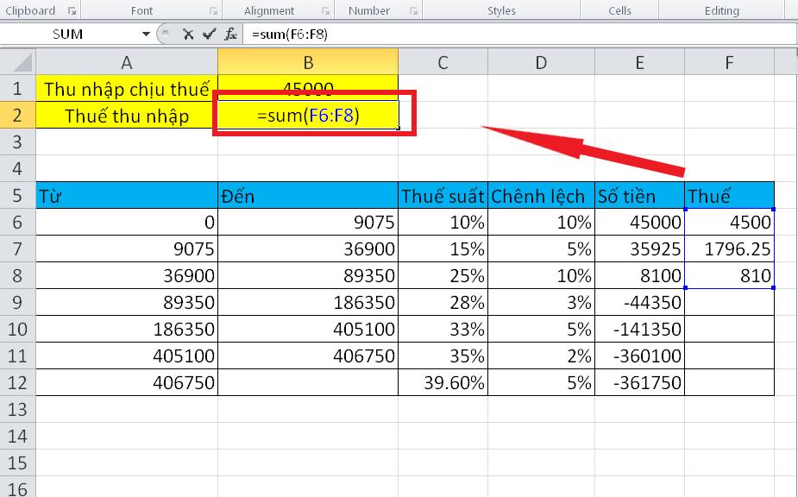Open the Font dialog launcher icon

pyautogui.click(x=211, y=10)
